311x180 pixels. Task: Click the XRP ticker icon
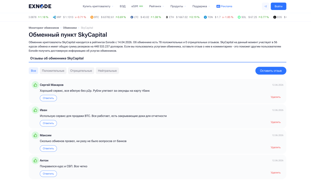54,17
